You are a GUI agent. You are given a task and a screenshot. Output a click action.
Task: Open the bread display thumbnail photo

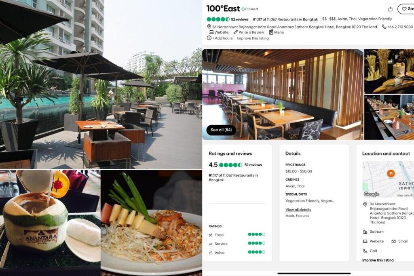[389, 71]
